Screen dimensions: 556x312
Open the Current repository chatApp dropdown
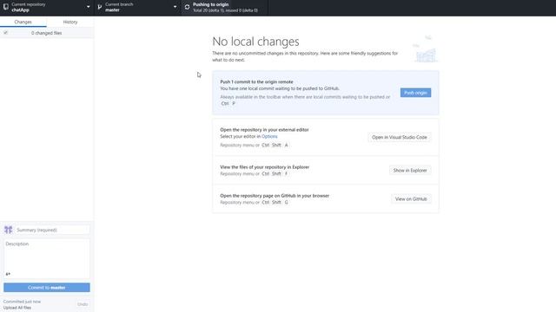(47, 8)
